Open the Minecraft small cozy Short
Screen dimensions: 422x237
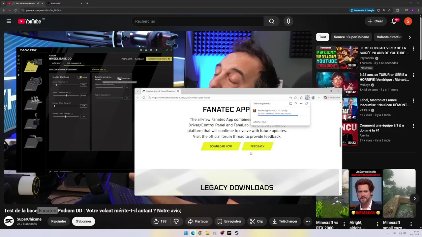(399, 194)
